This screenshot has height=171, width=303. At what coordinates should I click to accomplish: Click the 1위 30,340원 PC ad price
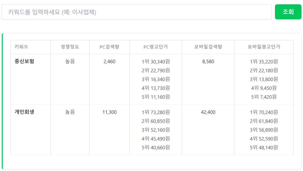coord(156,62)
